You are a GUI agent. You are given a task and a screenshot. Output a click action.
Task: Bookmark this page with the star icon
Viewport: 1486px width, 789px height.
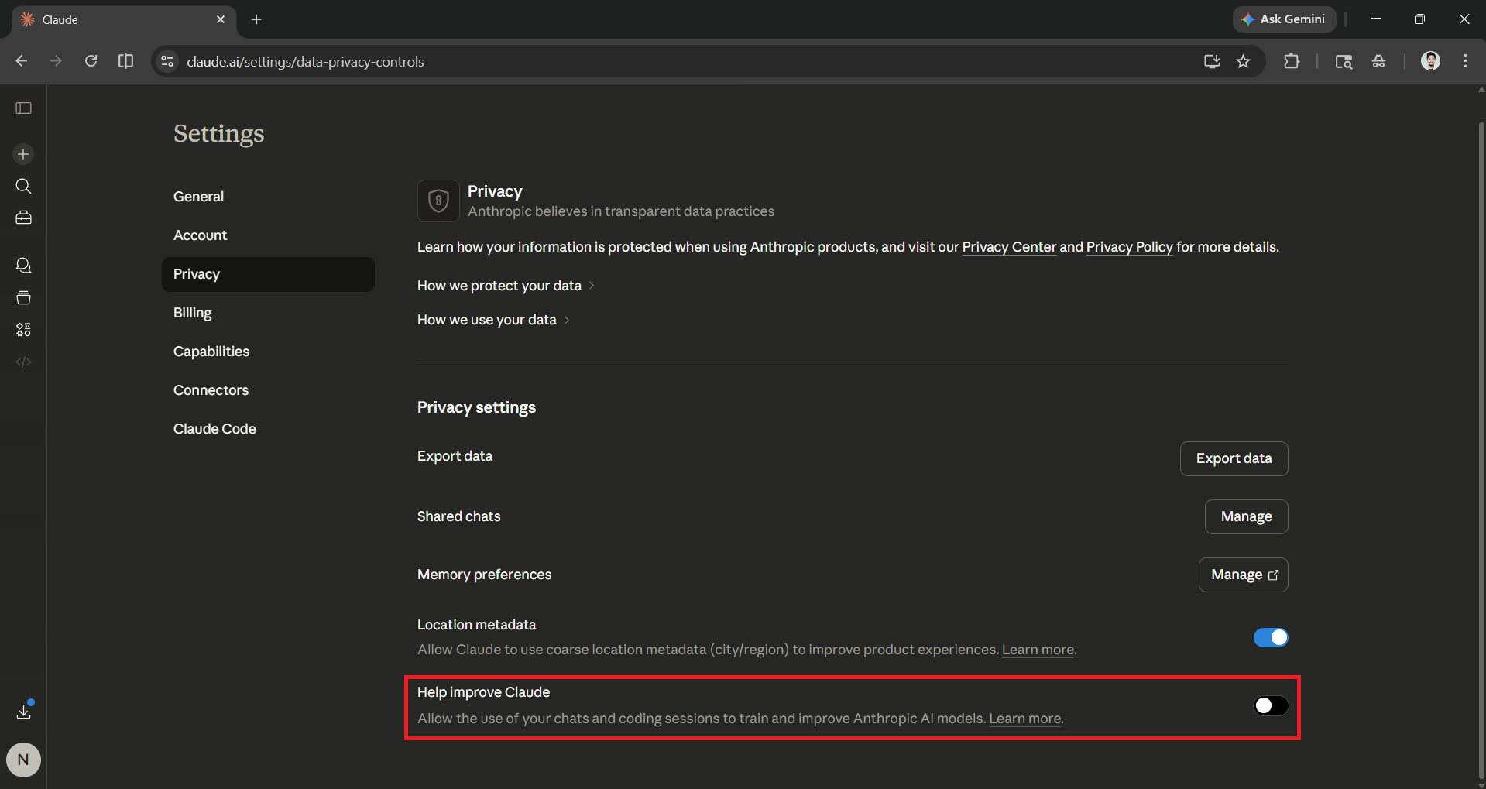[x=1244, y=61]
